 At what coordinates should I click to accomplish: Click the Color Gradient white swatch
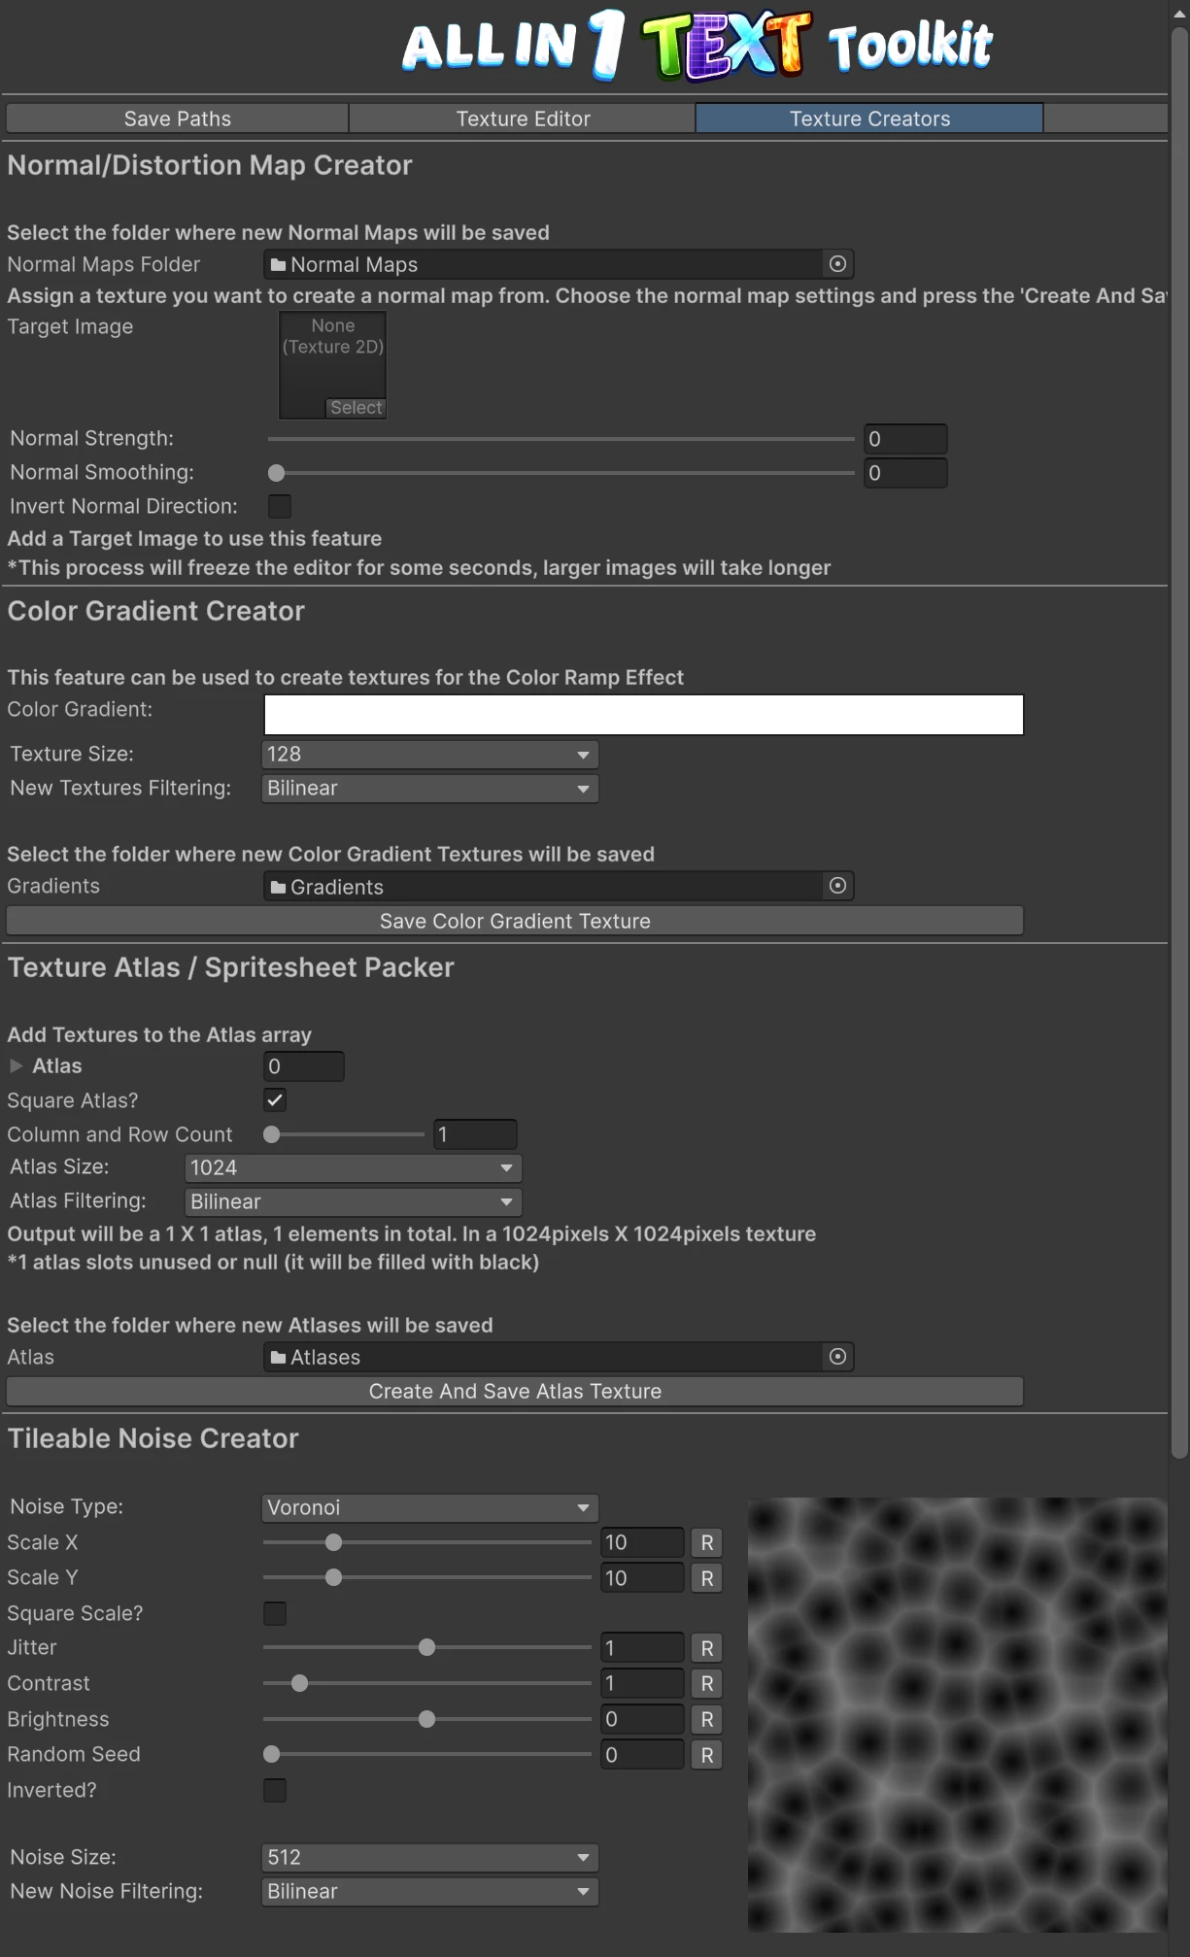click(643, 715)
